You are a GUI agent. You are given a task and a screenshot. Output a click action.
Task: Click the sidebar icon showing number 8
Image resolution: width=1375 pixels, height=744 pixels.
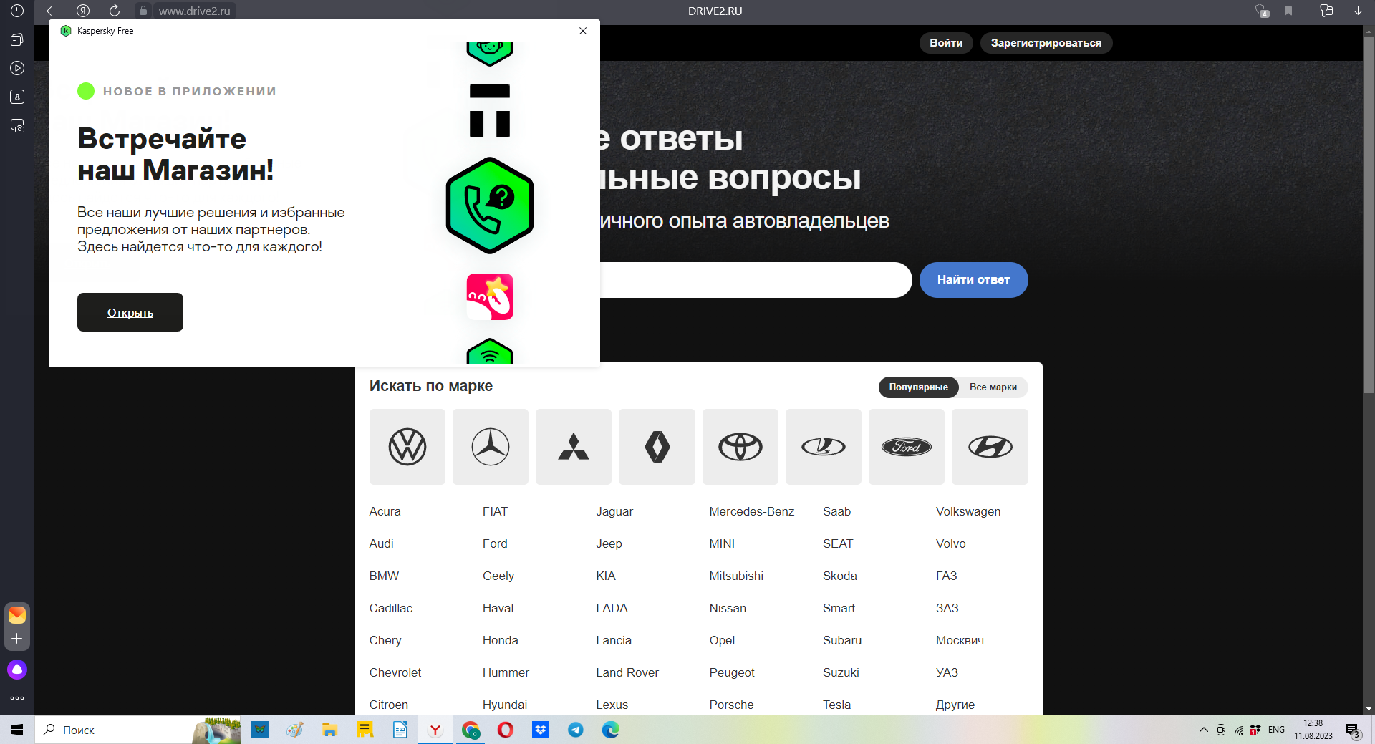(x=17, y=97)
